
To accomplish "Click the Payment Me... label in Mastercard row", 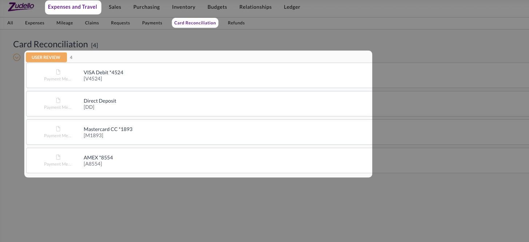I will [x=57, y=136].
